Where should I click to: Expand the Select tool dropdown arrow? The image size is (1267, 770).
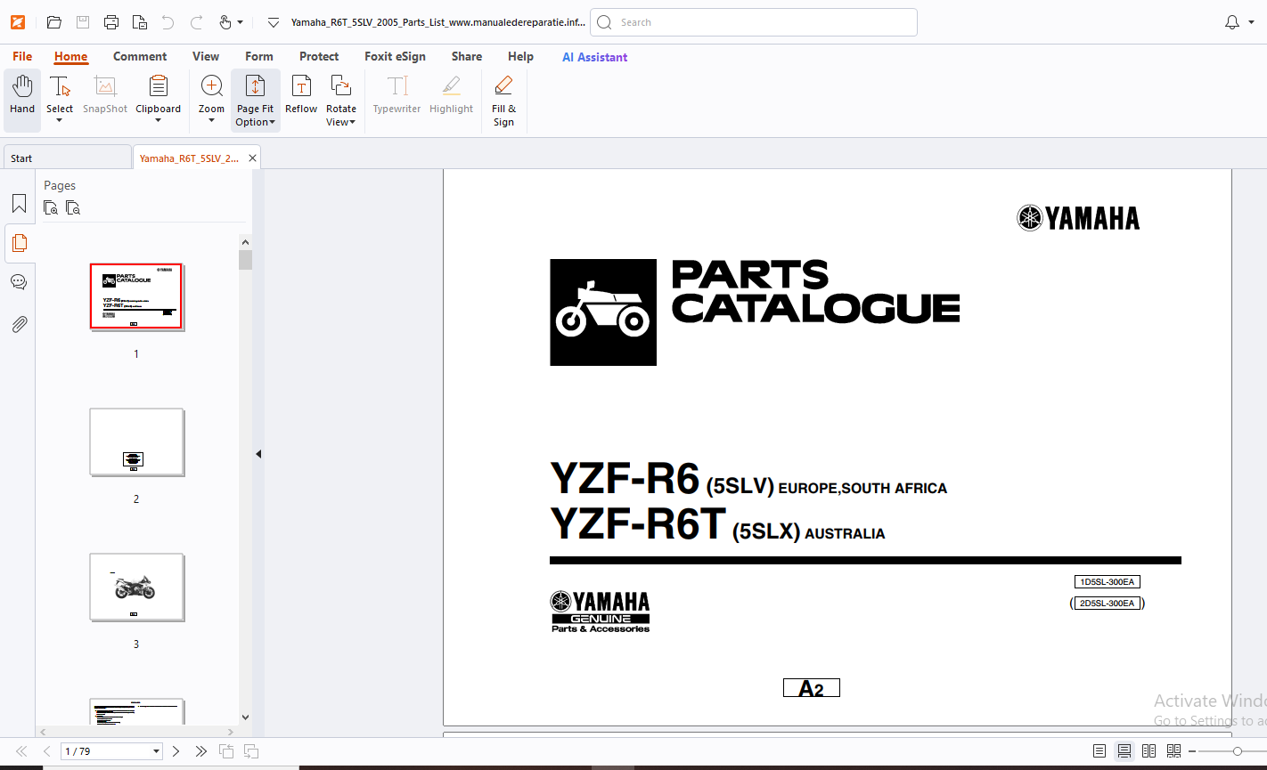pyautogui.click(x=60, y=121)
